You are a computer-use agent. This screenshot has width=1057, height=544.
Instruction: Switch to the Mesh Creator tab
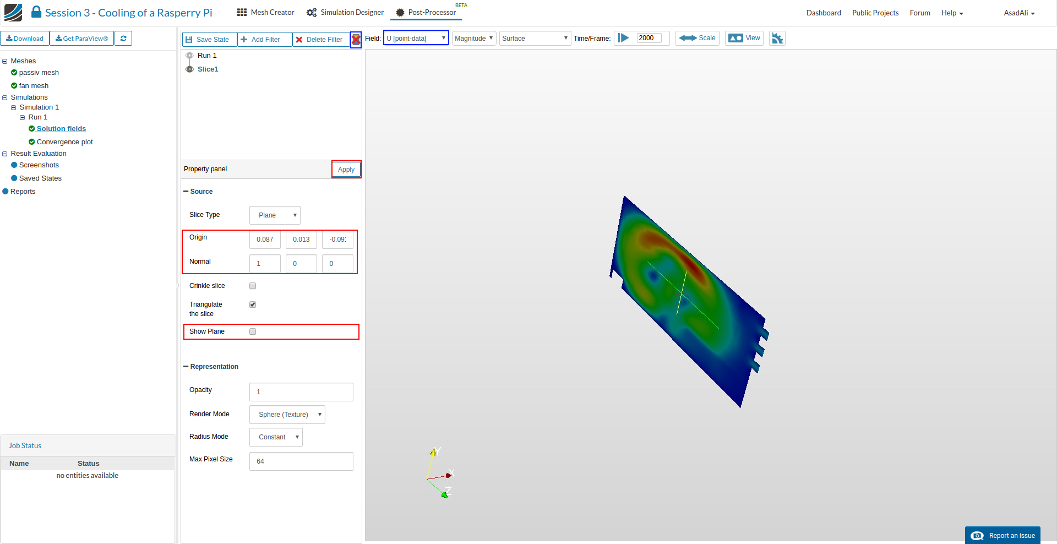pyautogui.click(x=265, y=12)
